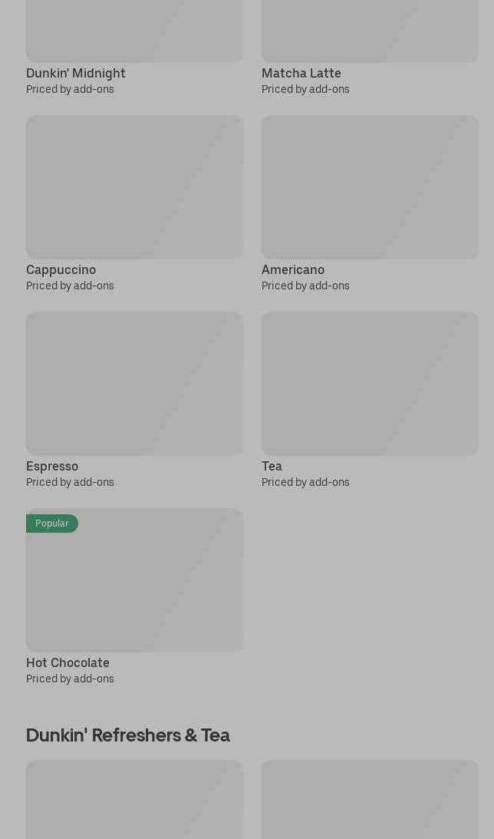Select the Espresso title text
494x839 pixels.
(x=52, y=466)
